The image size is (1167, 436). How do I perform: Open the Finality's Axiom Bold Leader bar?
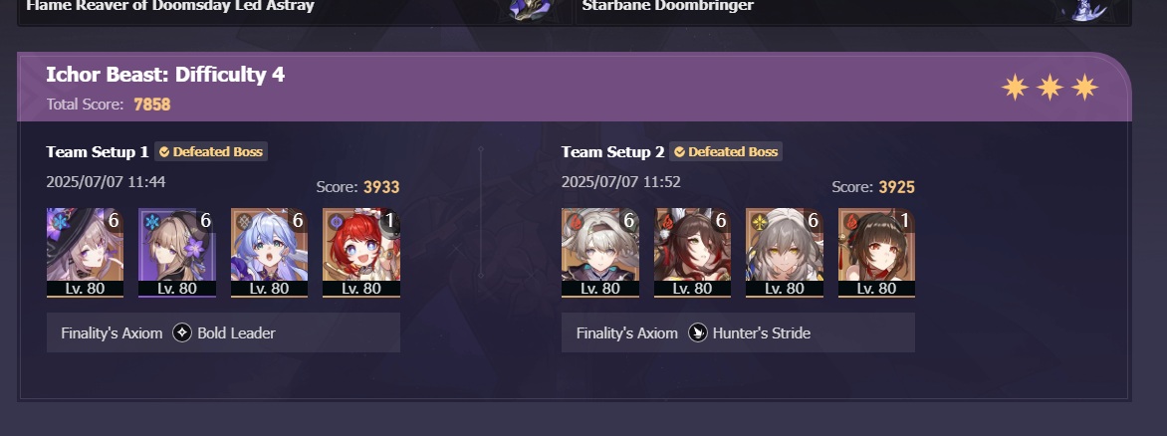tap(223, 332)
